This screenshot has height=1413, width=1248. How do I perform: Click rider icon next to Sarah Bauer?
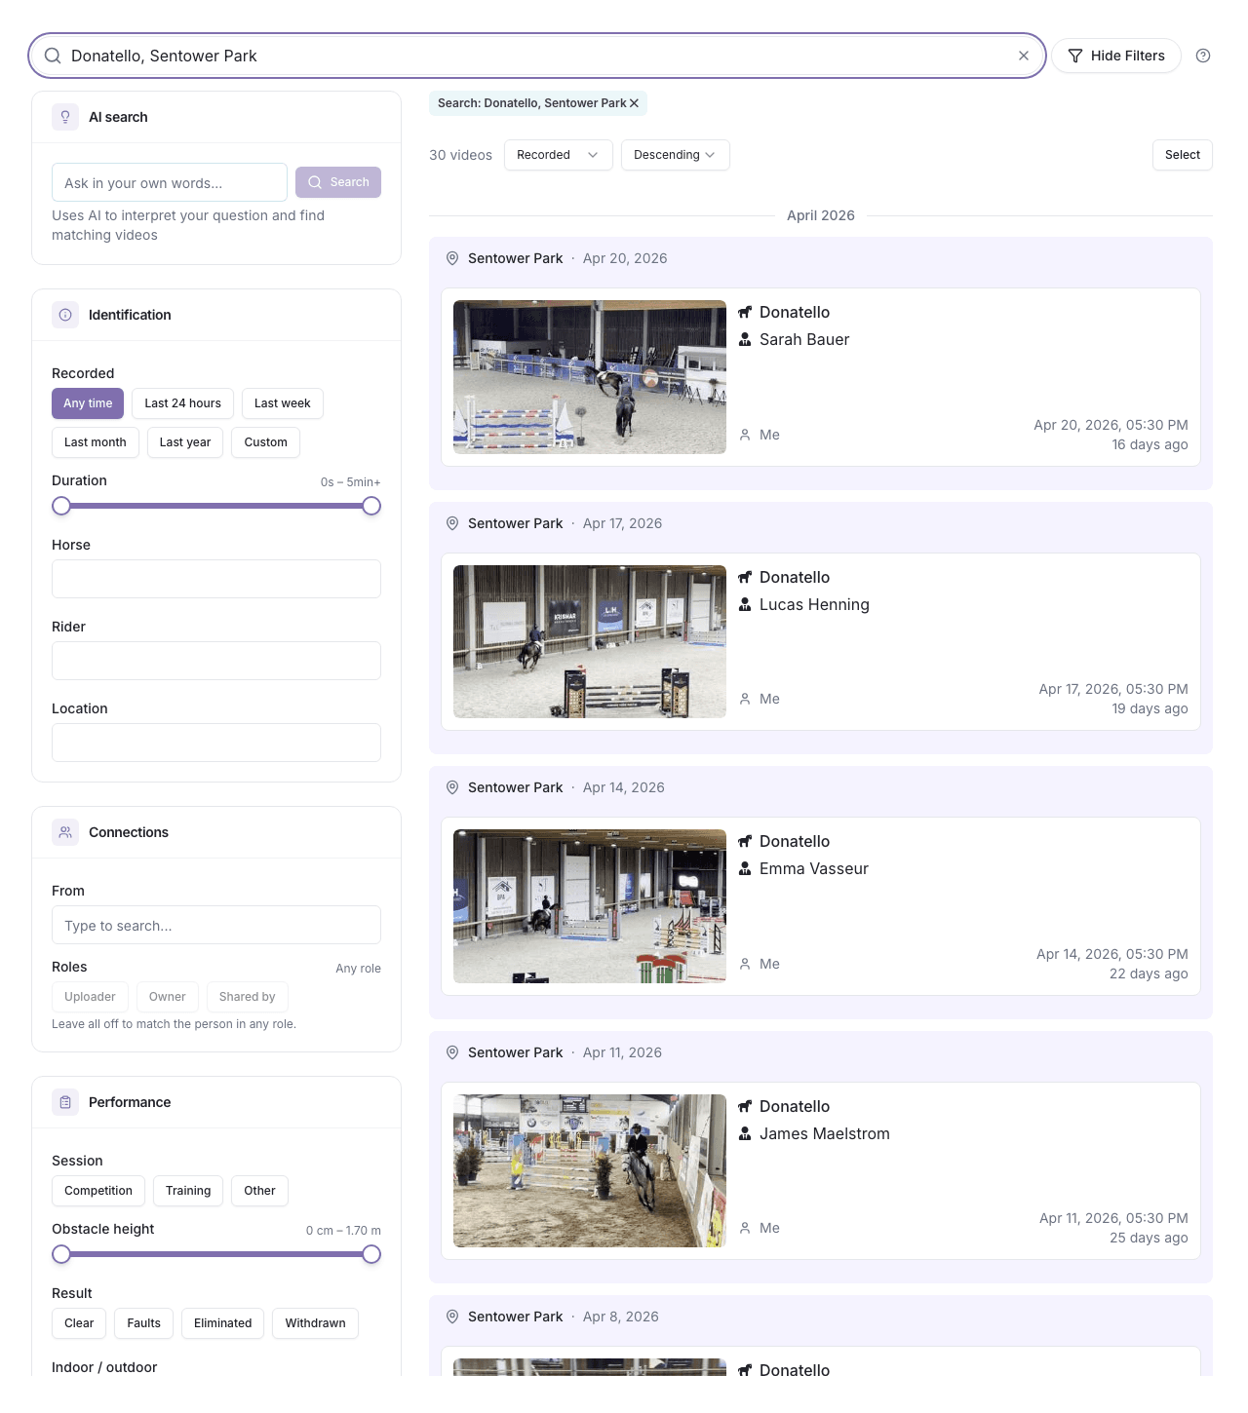[745, 339]
